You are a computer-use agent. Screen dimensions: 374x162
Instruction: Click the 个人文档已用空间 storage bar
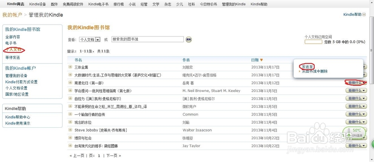(x=313, y=42)
